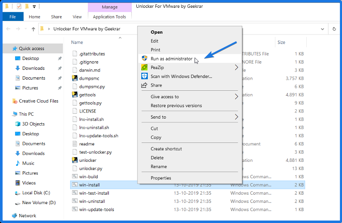Click the Local Disk (C:) drive icon
This screenshot has width=342, height=223.
(x=18, y=193)
